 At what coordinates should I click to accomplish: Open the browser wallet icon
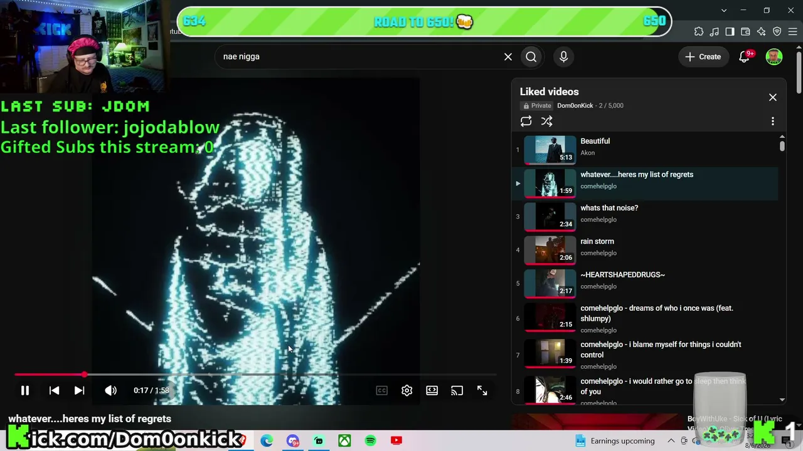pyautogui.click(x=745, y=31)
